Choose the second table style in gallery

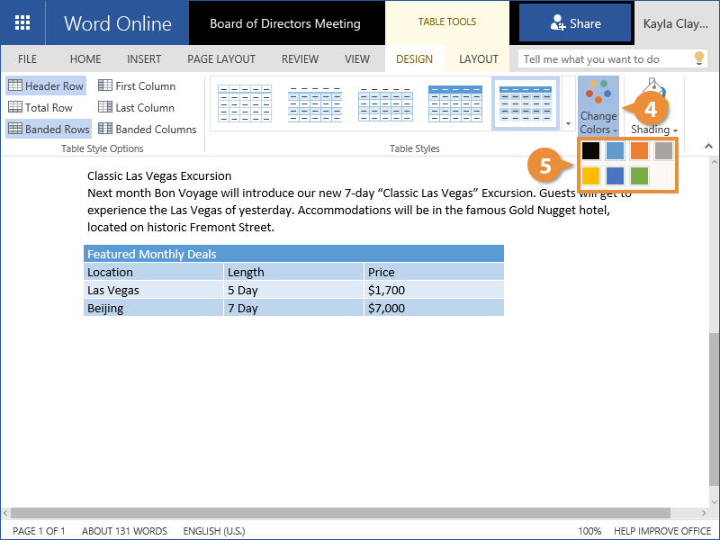(314, 103)
